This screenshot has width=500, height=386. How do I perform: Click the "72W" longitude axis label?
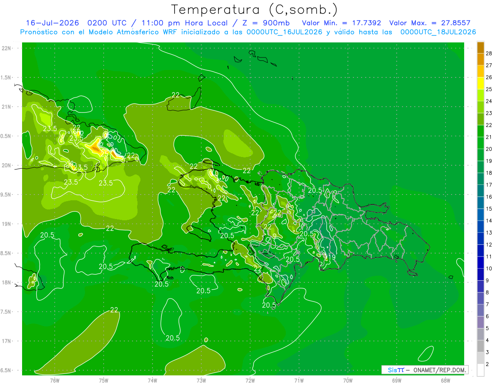[x=250, y=380]
